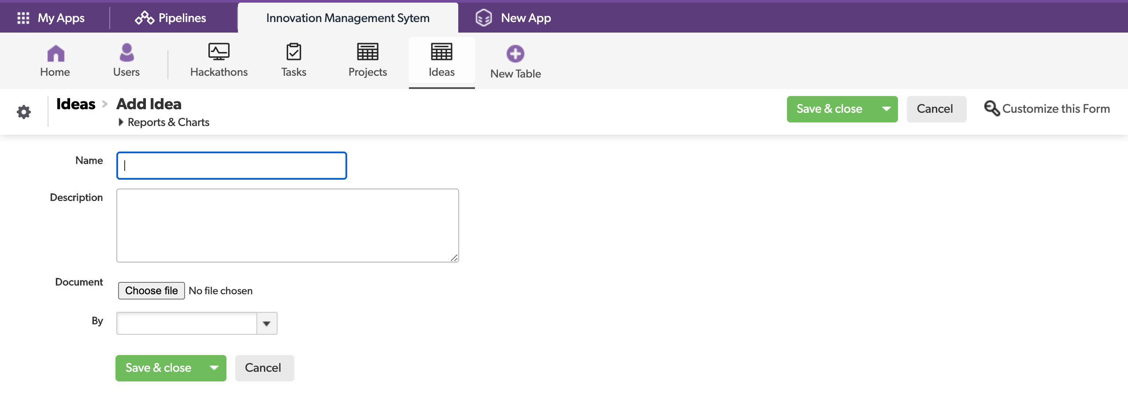Click the Ideas breadcrumb link

coord(76,104)
